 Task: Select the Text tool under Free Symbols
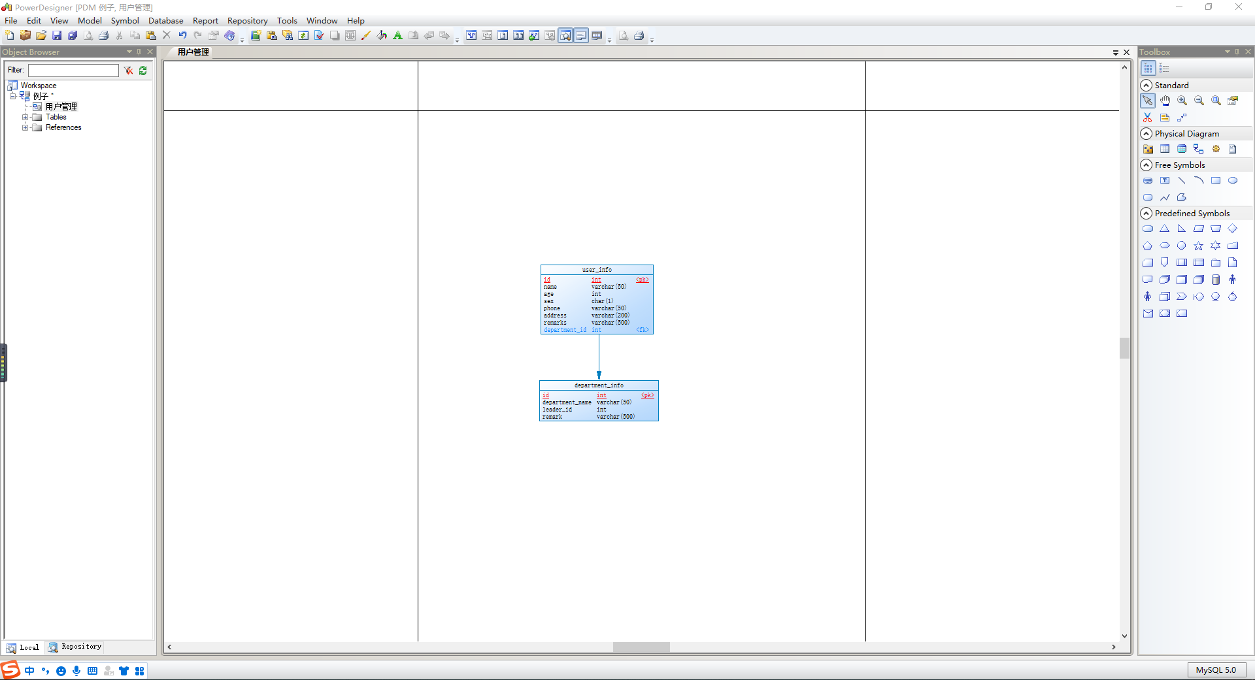pyautogui.click(x=1165, y=180)
